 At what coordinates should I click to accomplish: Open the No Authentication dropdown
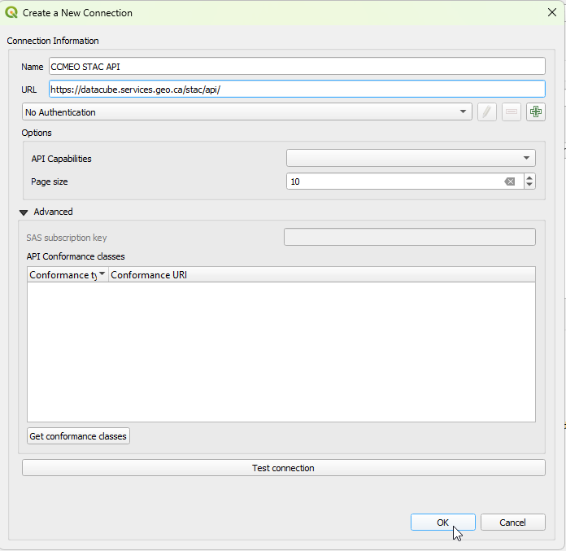point(247,112)
